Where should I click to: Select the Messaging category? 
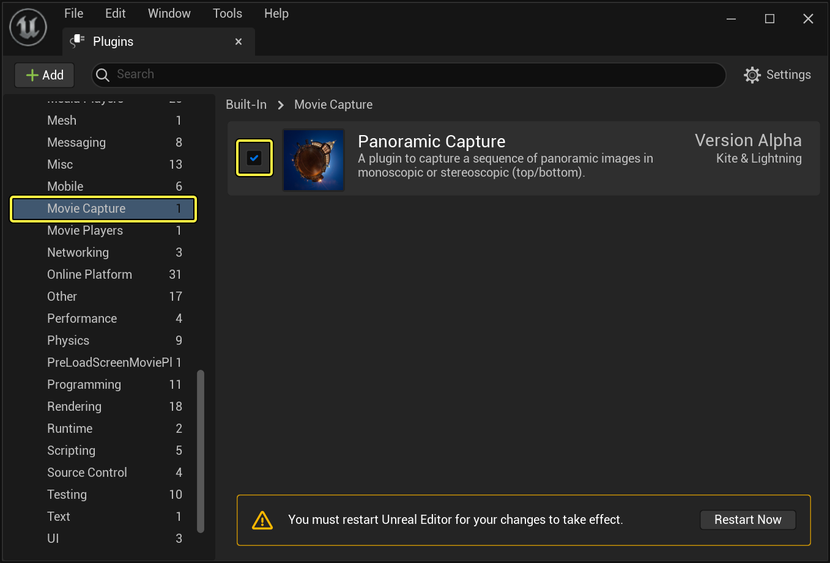[103, 142]
